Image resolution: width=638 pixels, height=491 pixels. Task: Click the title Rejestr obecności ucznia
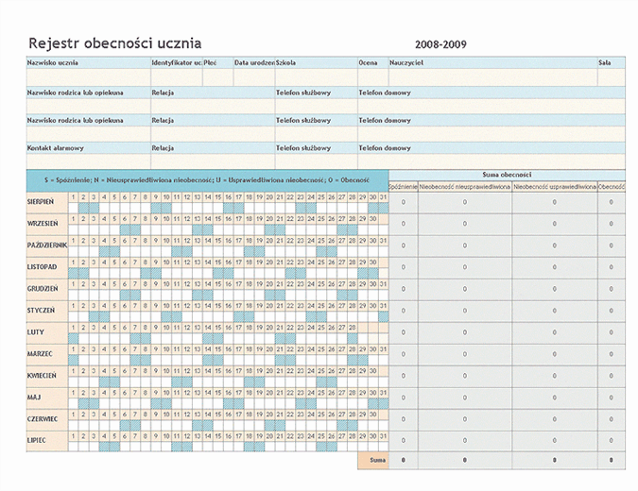tap(114, 43)
